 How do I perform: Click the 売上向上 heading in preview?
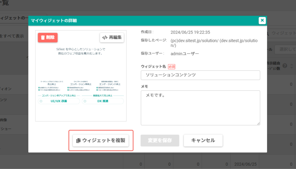tap(52, 84)
